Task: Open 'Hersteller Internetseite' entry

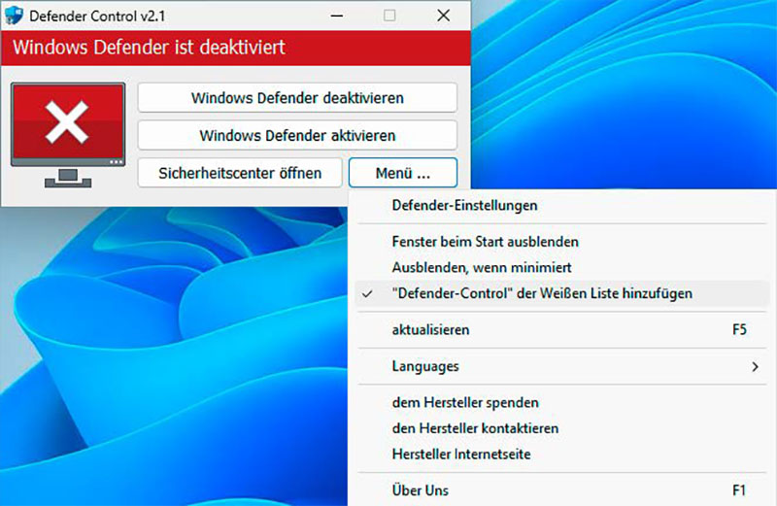Action: 562,454
